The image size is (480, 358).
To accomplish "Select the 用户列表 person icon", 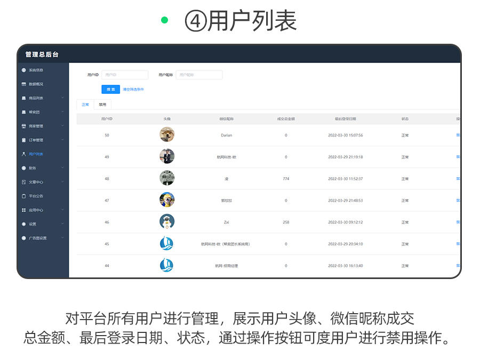I will [23, 154].
